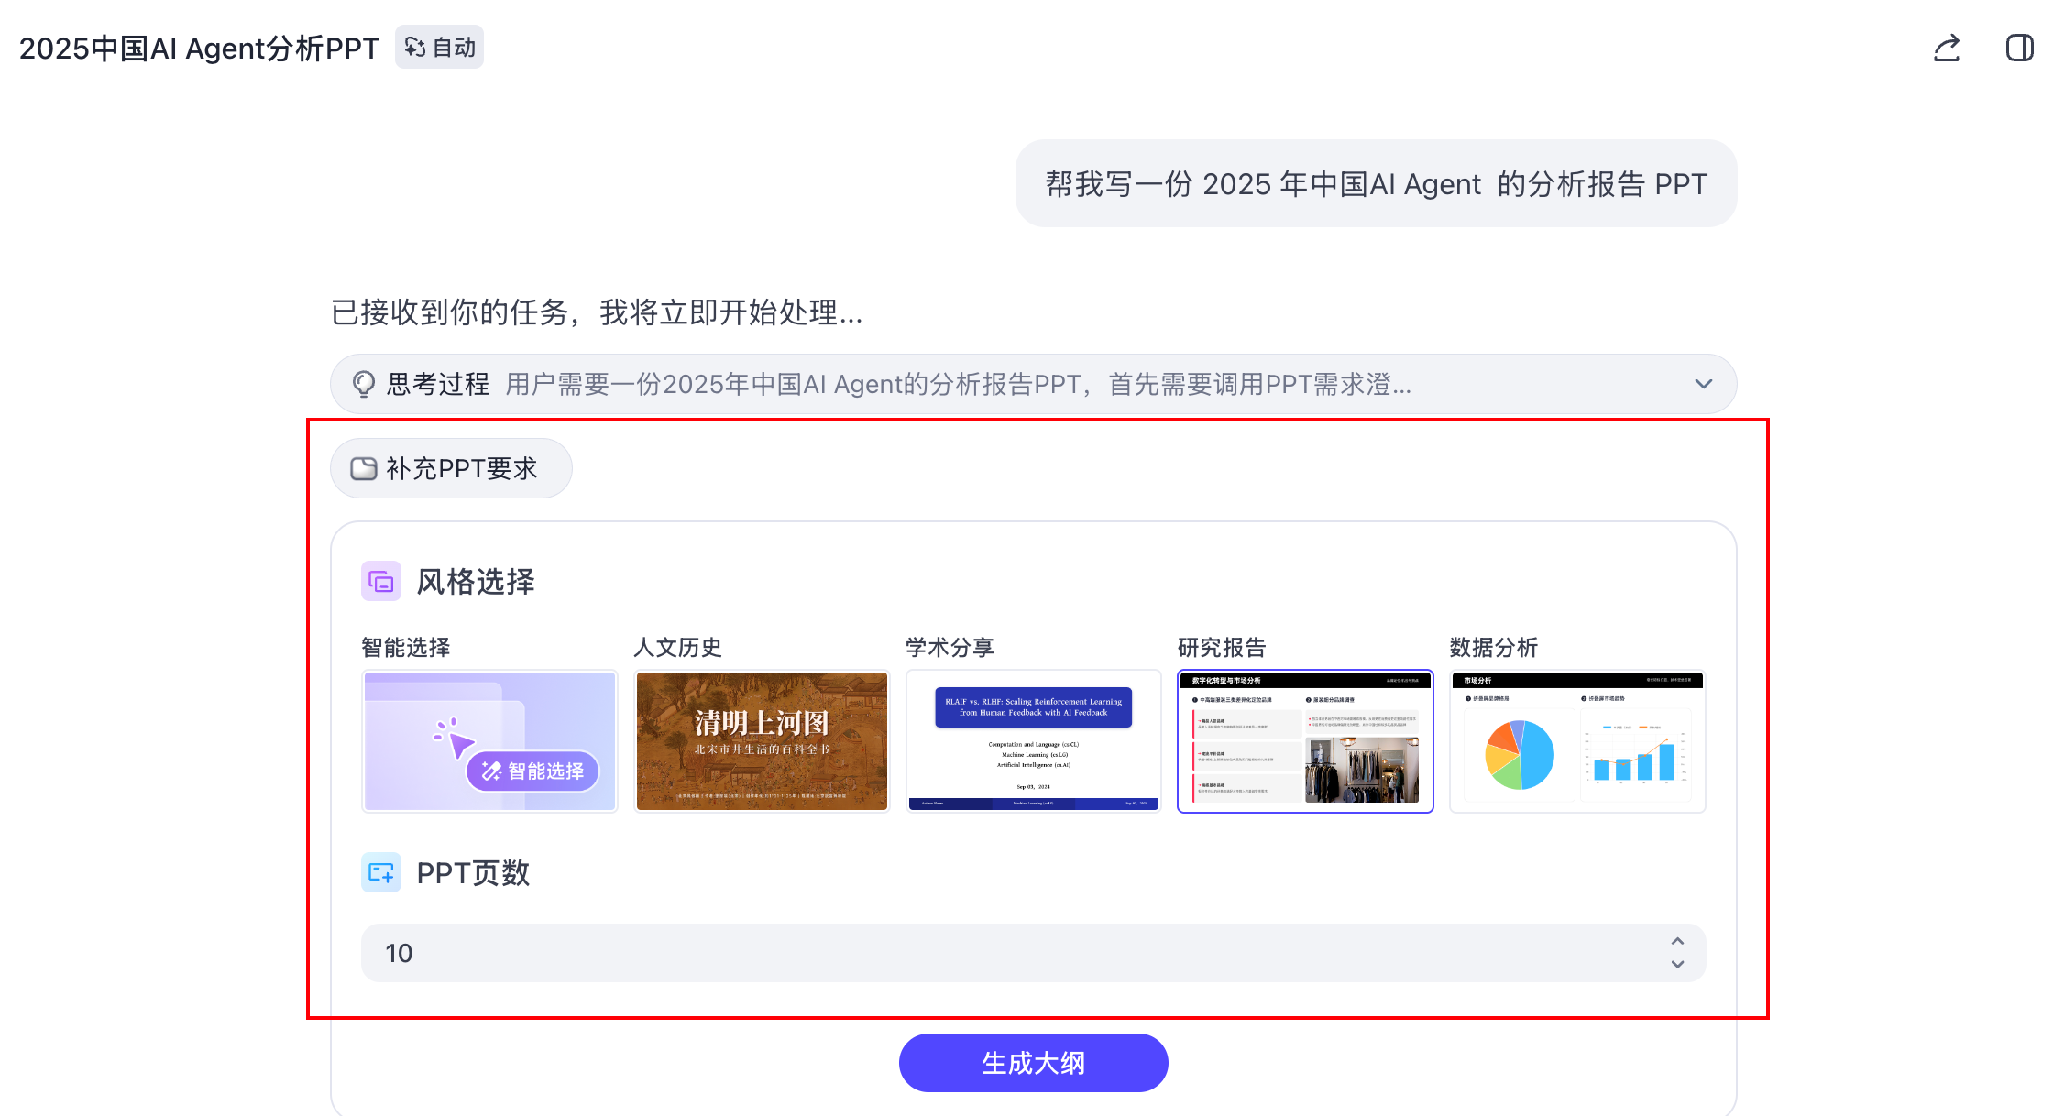
Task: Click the PPT页数 input field showing 10
Action: tap(1034, 953)
